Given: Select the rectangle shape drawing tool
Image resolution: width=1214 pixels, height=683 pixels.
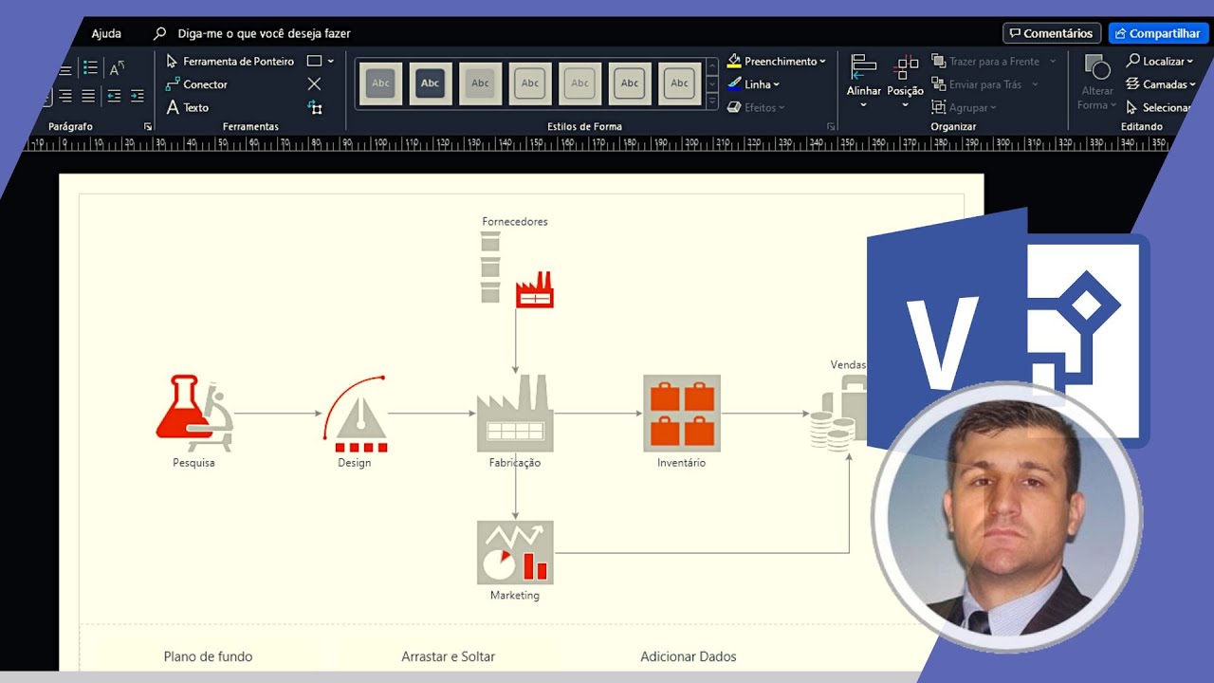Looking at the screenshot, I should [x=315, y=61].
